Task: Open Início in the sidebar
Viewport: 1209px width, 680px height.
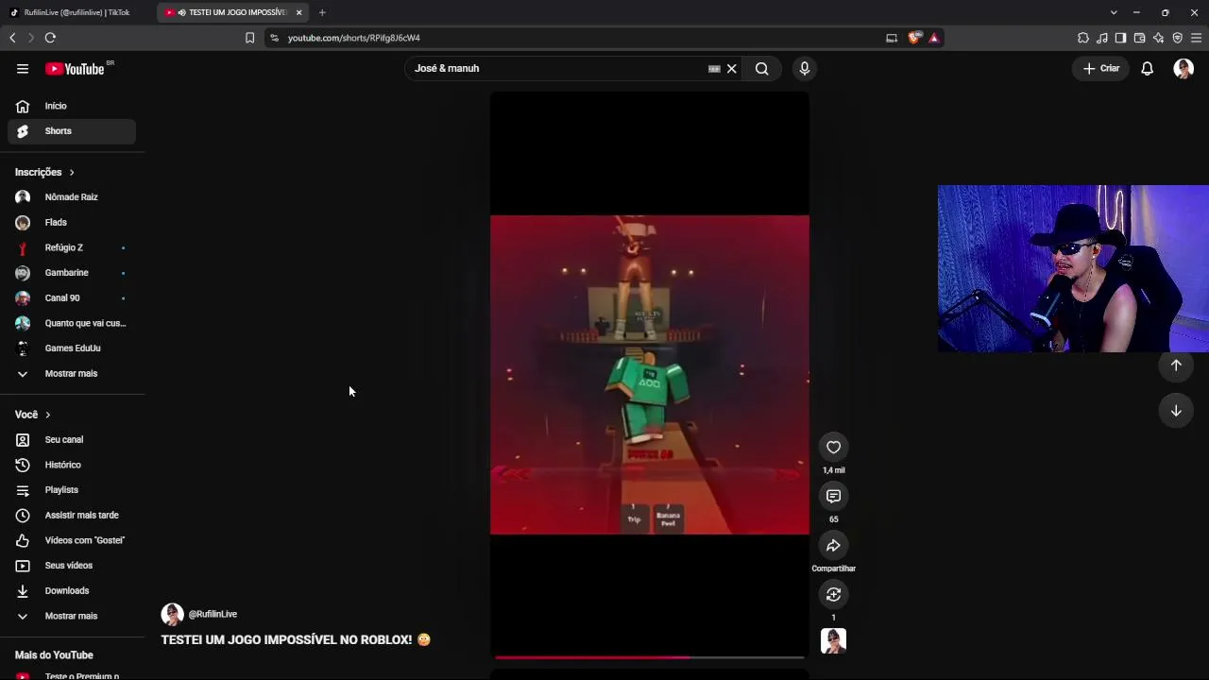Action: click(x=72, y=106)
